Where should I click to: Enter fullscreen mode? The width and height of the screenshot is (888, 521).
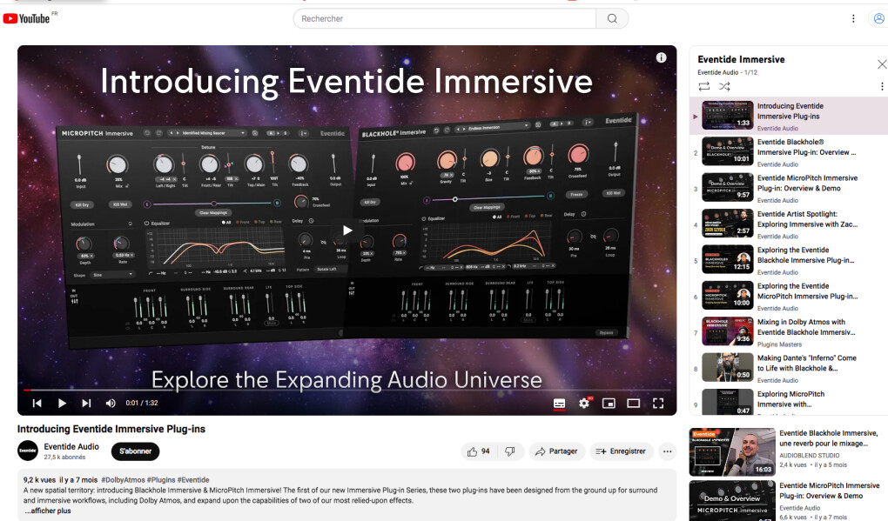pos(658,404)
